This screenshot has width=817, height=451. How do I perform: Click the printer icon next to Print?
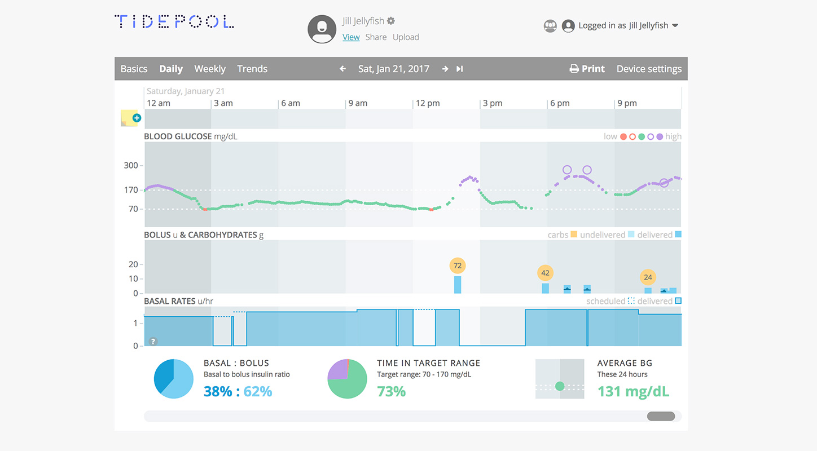[x=574, y=68]
